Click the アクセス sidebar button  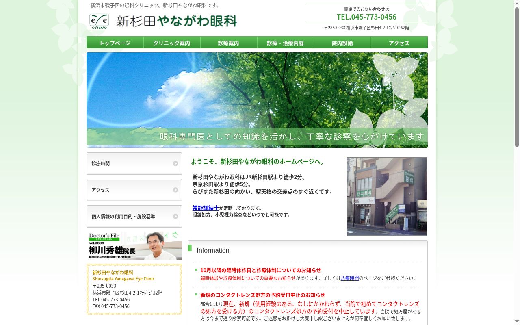point(134,190)
